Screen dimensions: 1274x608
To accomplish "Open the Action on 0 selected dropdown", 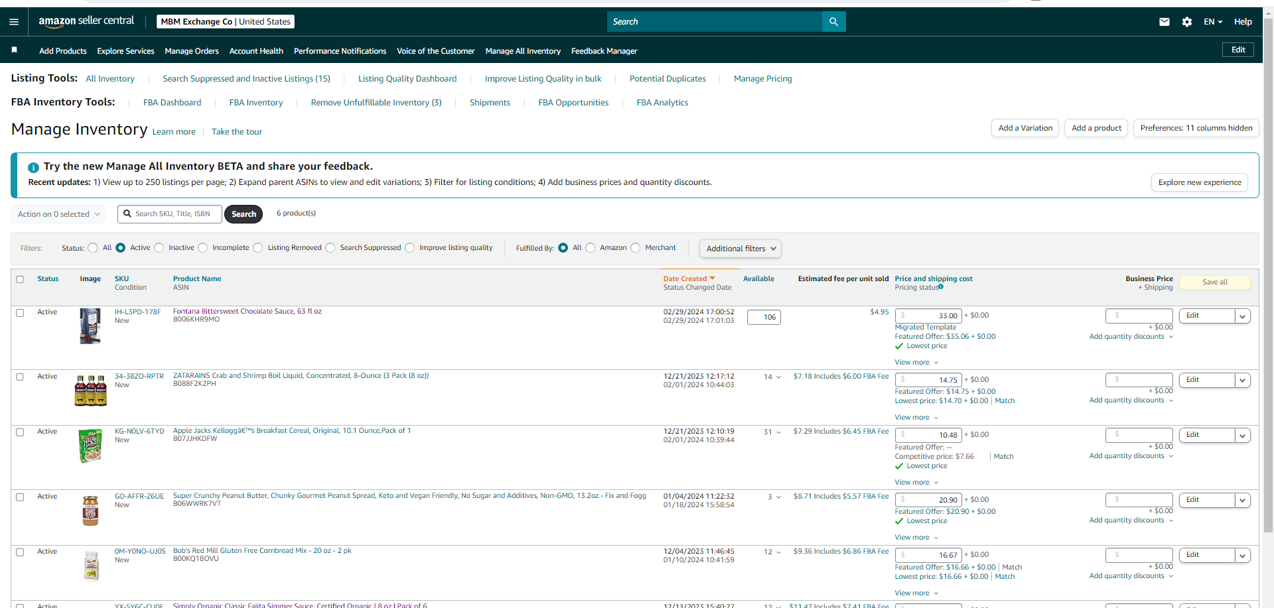I will click(x=58, y=214).
